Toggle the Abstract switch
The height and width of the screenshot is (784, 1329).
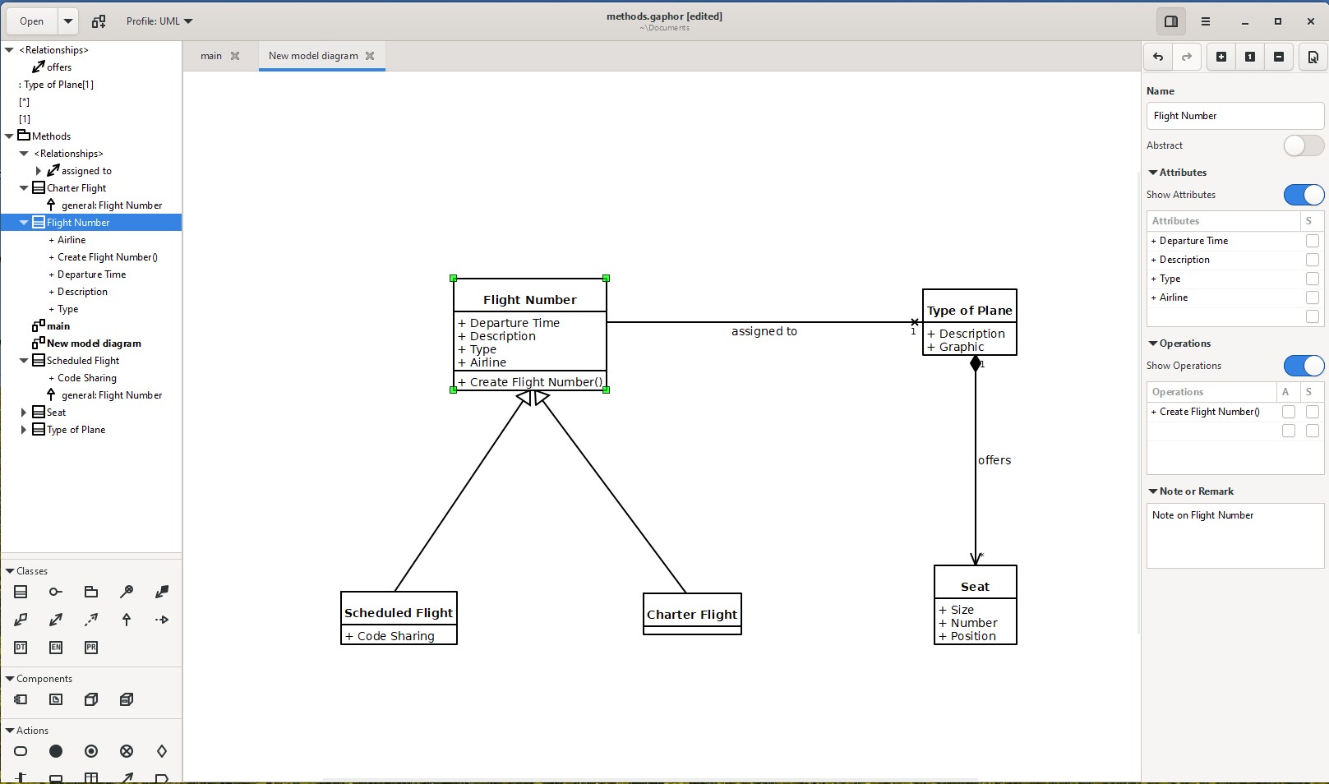click(x=1303, y=145)
